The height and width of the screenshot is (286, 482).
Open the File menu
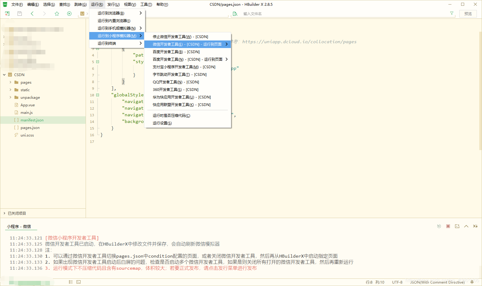point(17,5)
